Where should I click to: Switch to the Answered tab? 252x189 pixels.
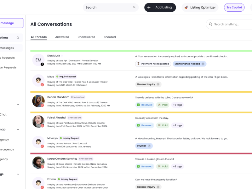(x=62, y=37)
